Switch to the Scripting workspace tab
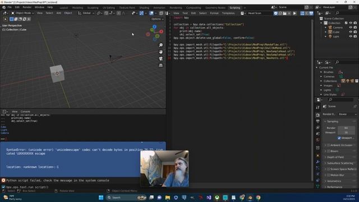359x202 pixels. [234, 7]
